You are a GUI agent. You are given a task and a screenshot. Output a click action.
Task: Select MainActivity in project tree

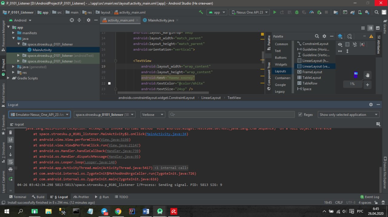[42, 50]
